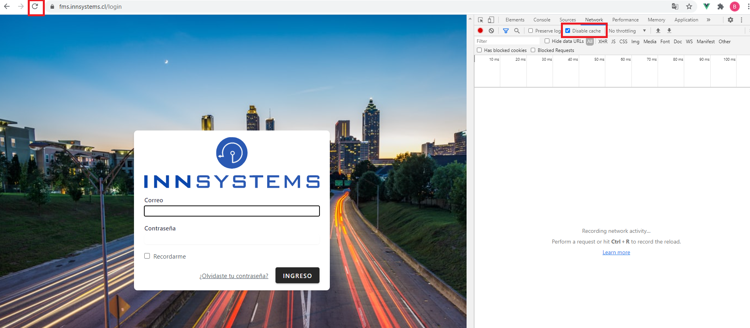Click the Correo input field
This screenshot has height=328, width=750.
[232, 211]
